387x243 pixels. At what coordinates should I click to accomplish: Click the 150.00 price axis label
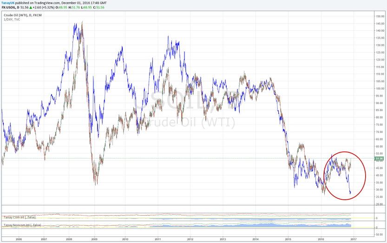point(380,16)
